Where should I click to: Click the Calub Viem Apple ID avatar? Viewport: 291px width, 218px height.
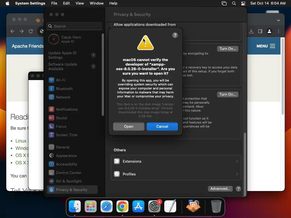[54, 39]
